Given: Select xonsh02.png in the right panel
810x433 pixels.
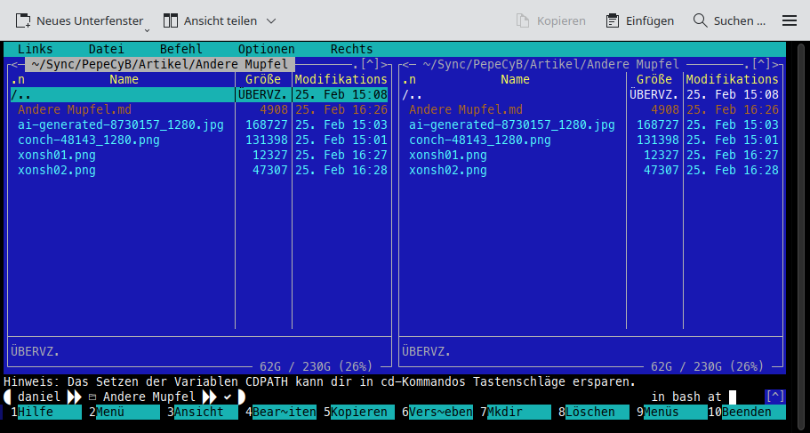Looking at the screenshot, I should [x=448, y=170].
